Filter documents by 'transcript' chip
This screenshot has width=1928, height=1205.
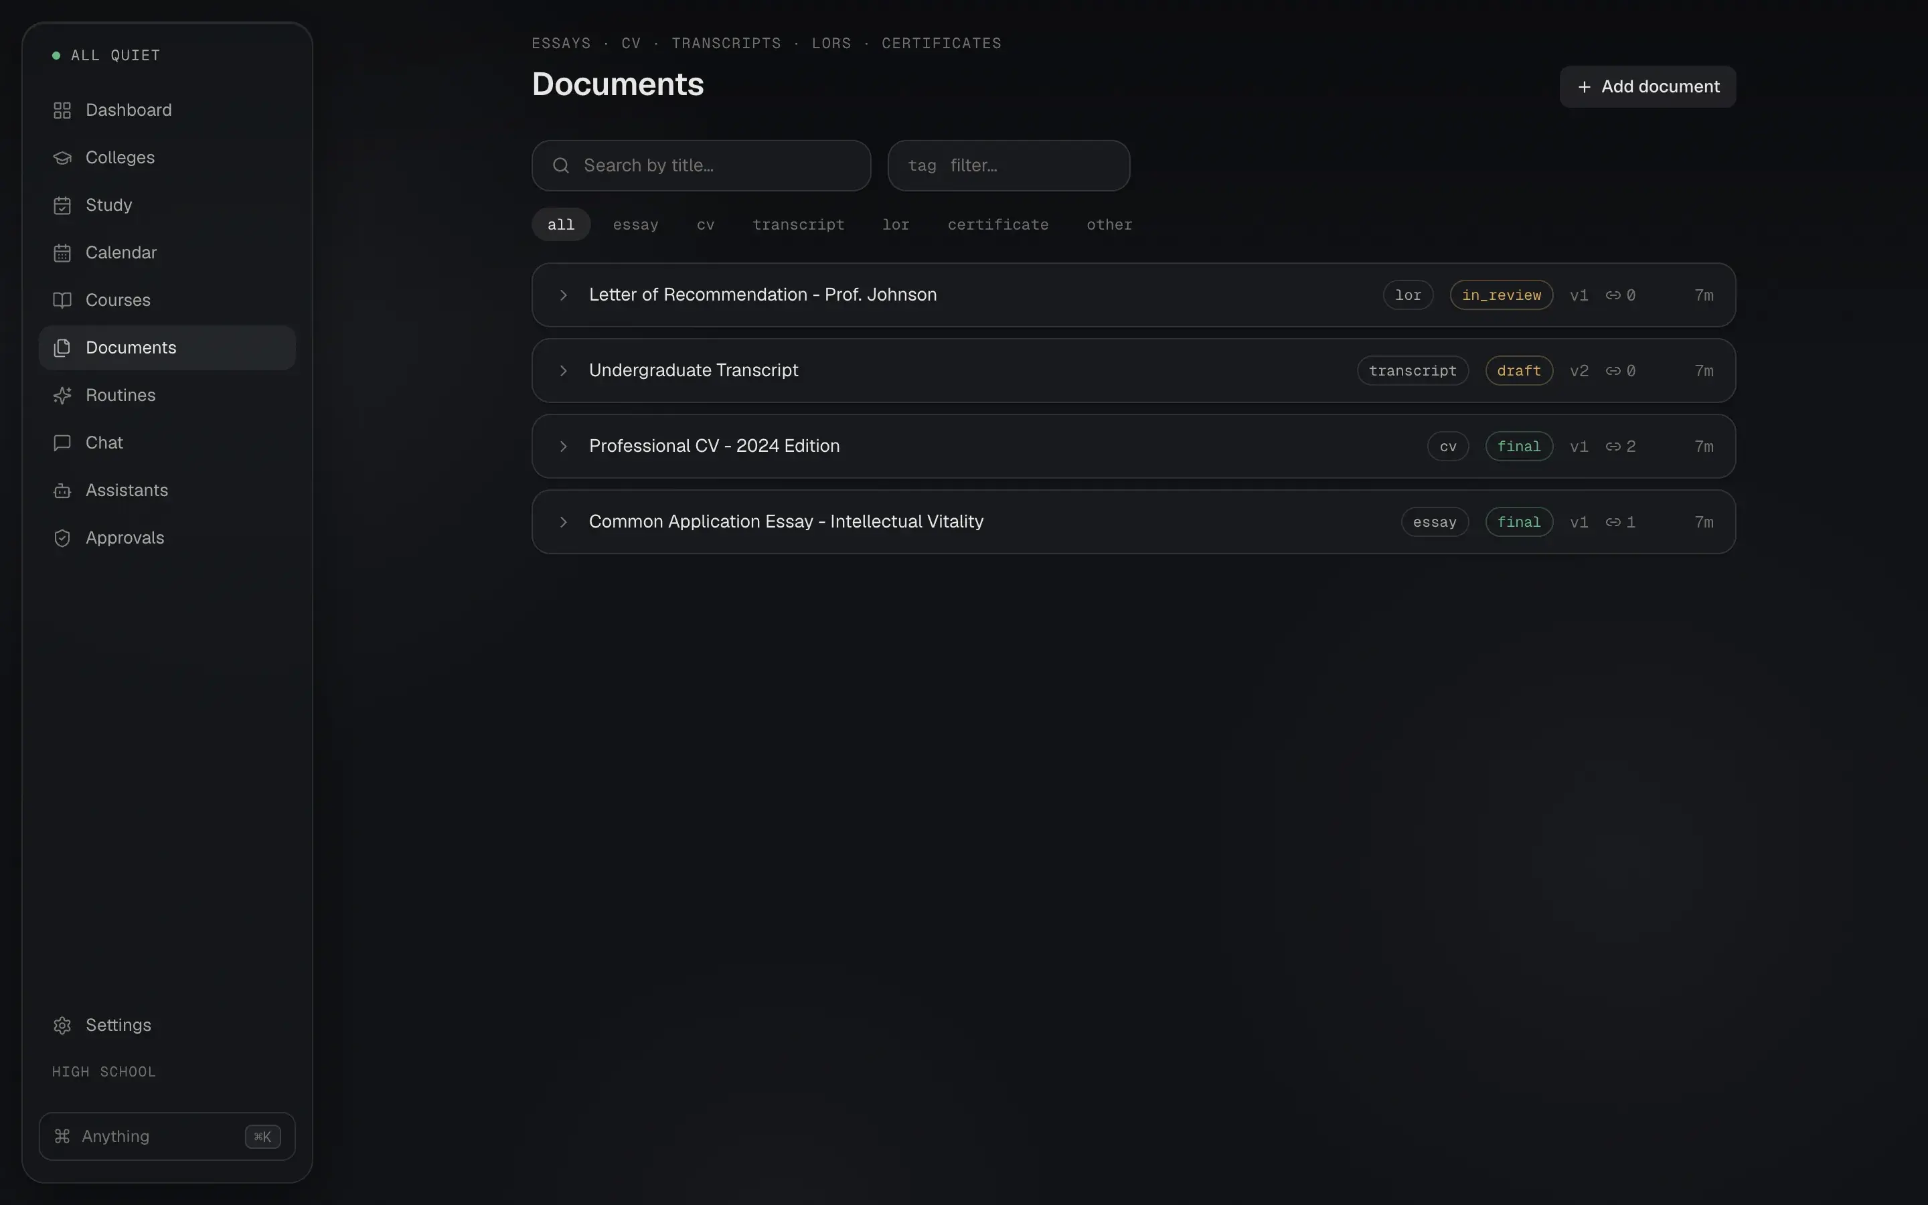tap(798, 225)
